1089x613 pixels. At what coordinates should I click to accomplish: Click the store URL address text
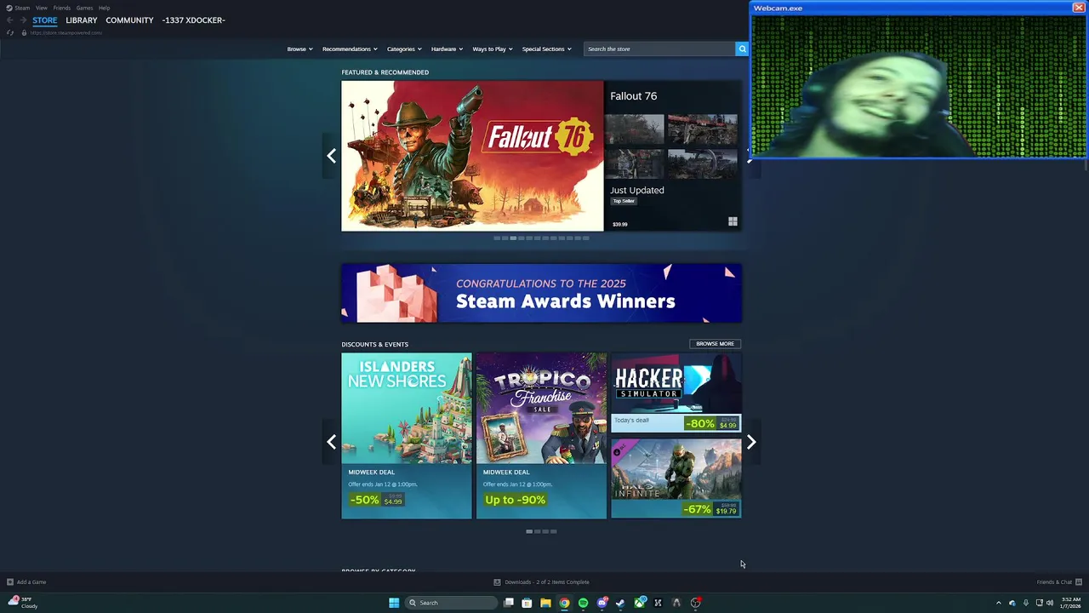click(x=66, y=32)
